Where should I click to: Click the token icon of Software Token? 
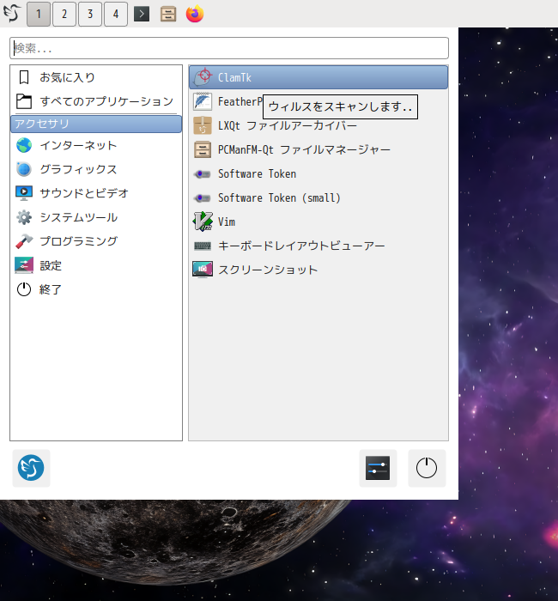tap(203, 174)
